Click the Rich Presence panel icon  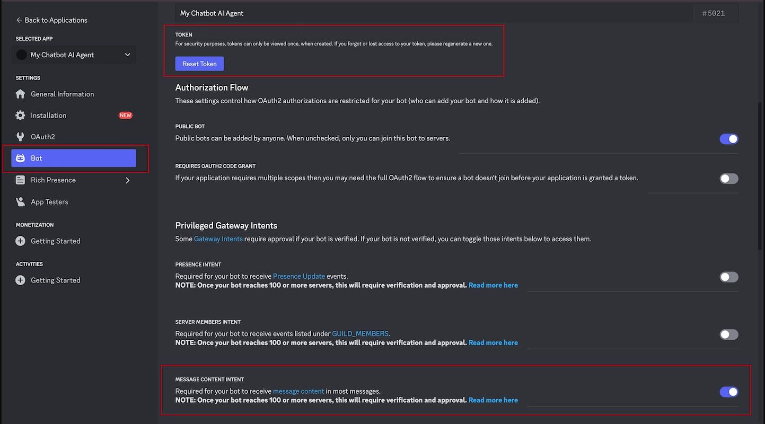(20, 180)
